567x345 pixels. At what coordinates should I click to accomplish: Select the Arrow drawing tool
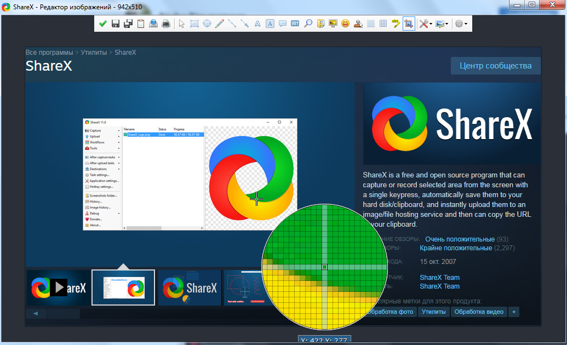pyautogui.click(x=245, y=24)
